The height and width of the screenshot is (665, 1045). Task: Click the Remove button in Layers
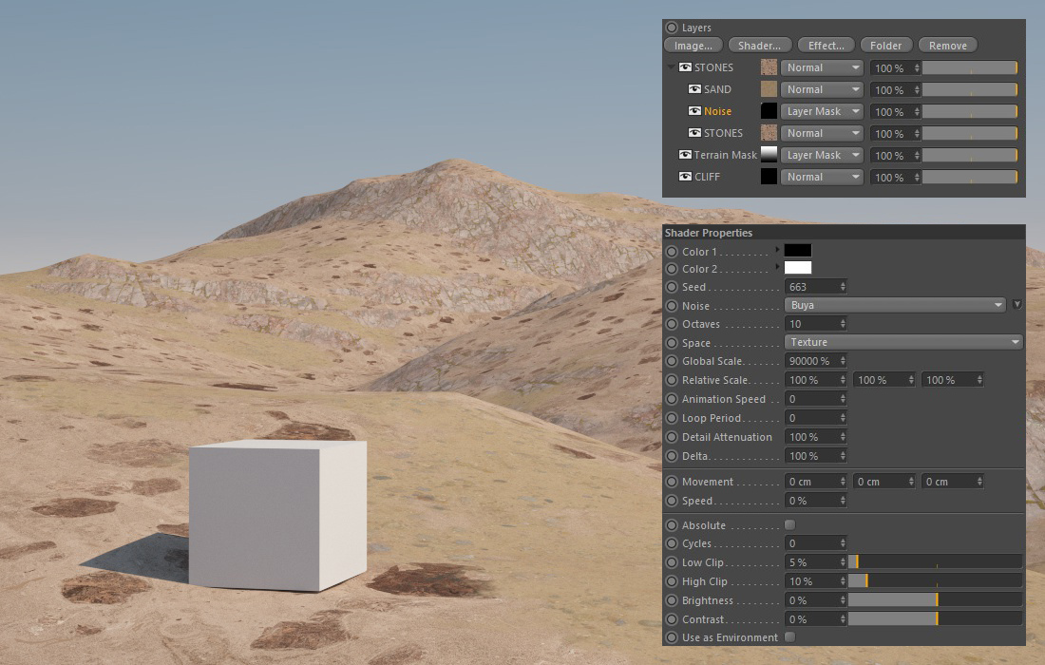(947, 46)
